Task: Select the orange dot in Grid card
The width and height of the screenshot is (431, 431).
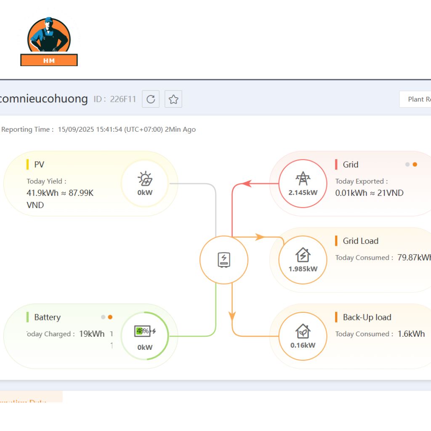Action: click(415, 165)
